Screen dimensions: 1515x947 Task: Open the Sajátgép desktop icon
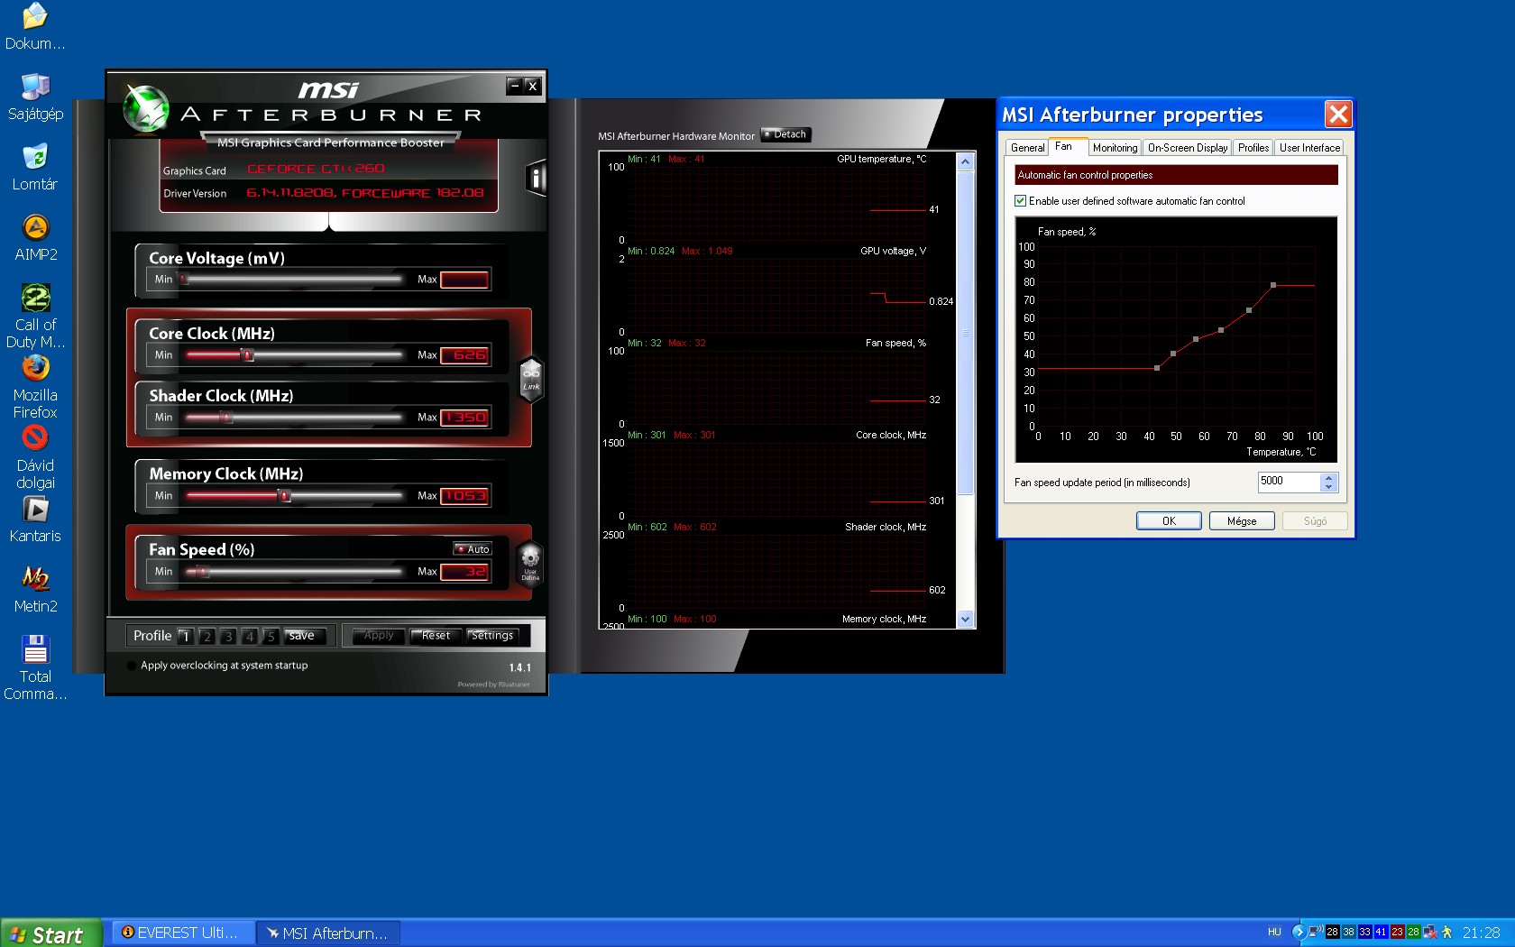pos(35,97)
